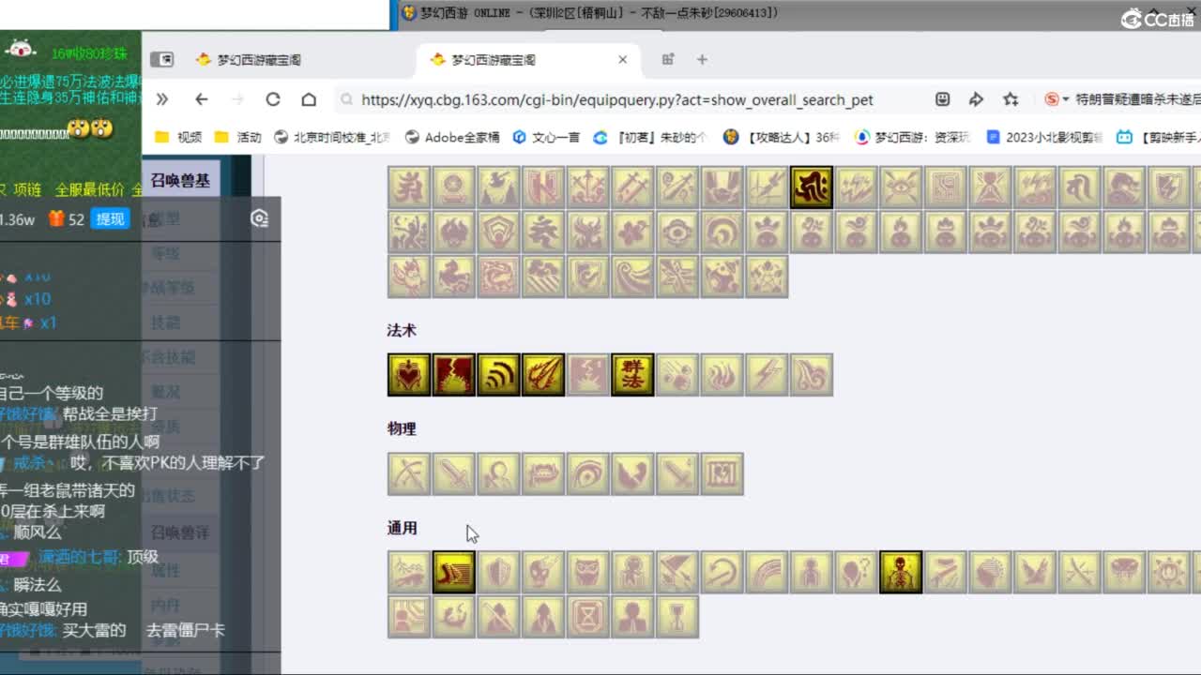
Task: Open the 视频 bookmark folder
Action: click(178, 137)
